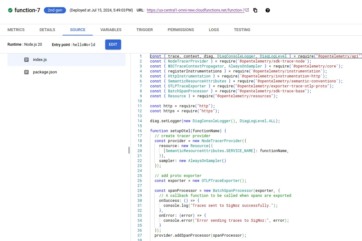Screen dimensions: 362x241
Task: Click line number 16 in the gutter
Action: pos(140,131)
